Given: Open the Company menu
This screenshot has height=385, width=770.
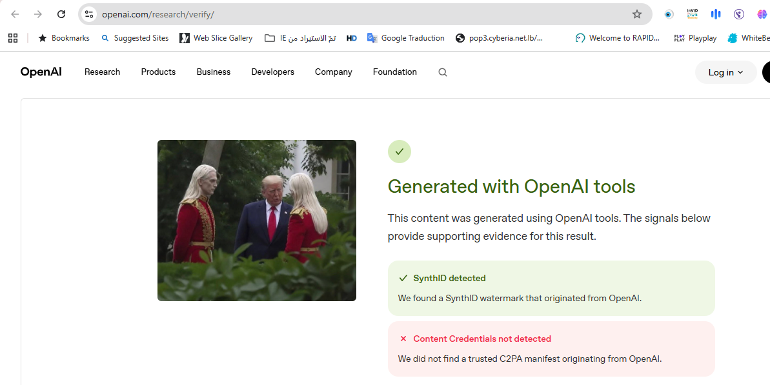Looking at the screenshot, I should pos(334,72).
